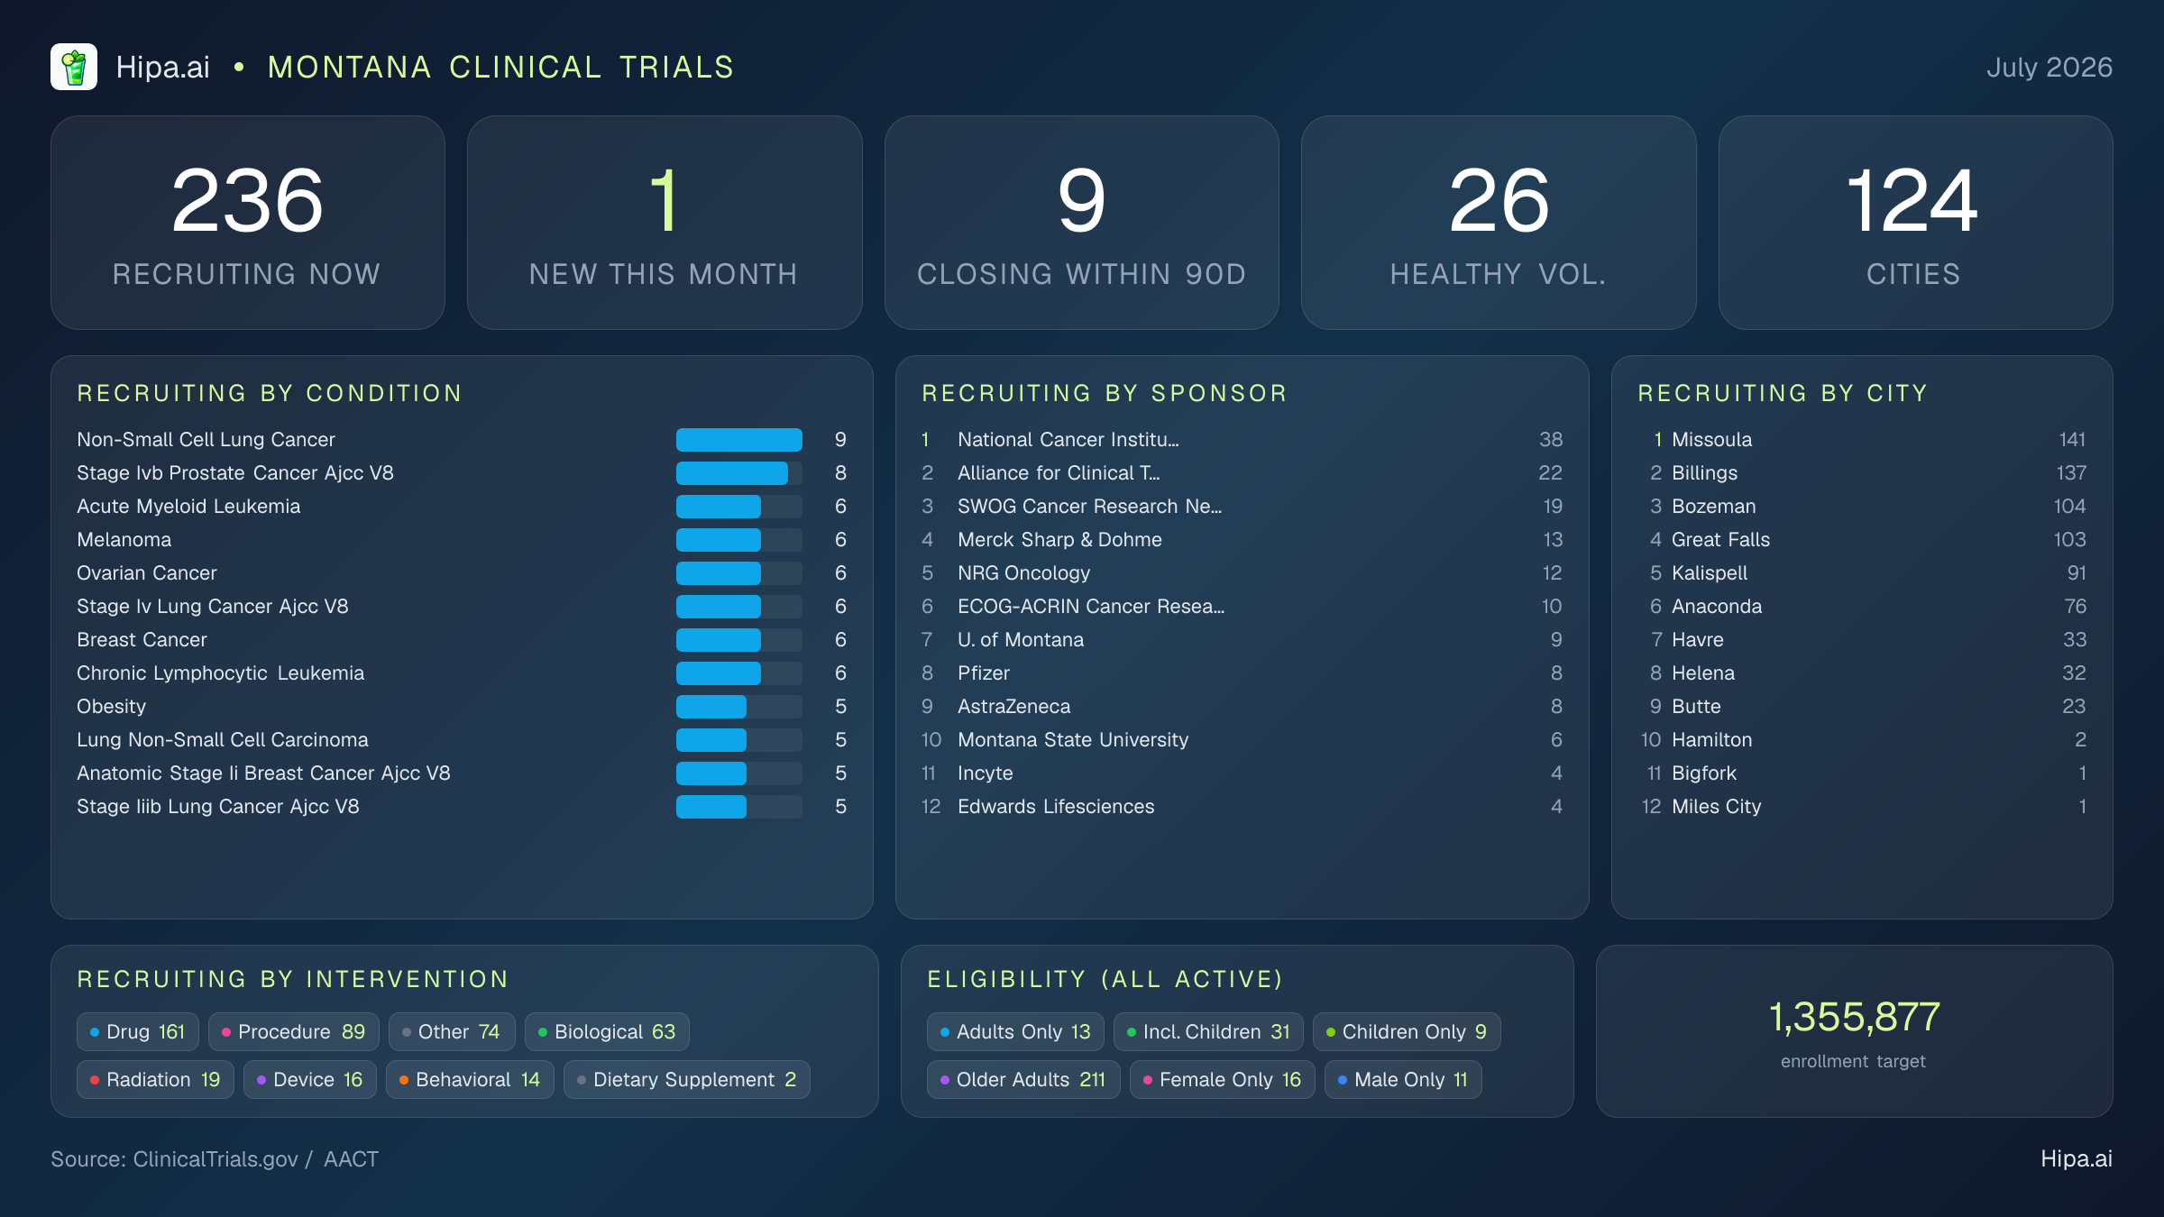Screen dimensions: 2164x1217
Task: Click the July 2026 date label
Action: [x=2049, y=67]
